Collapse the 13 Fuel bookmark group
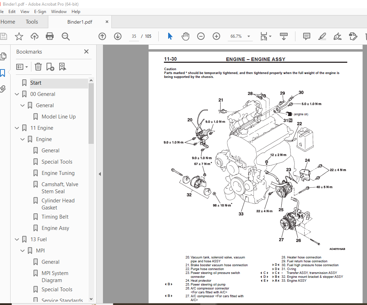 pos(17,239)
